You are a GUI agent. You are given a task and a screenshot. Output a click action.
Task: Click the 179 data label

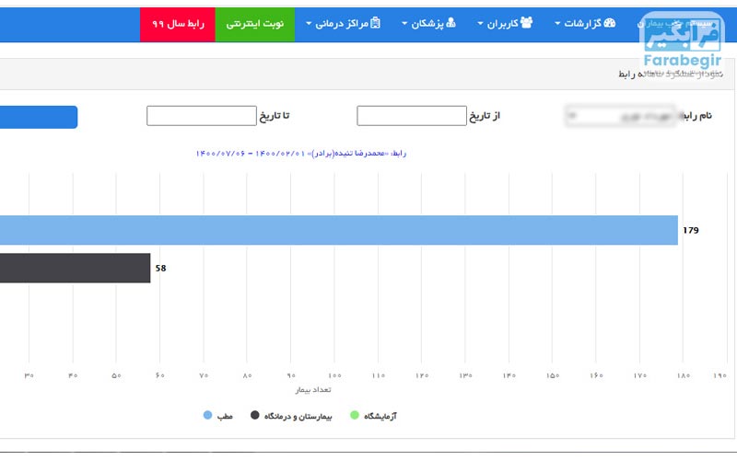[691, 231]
